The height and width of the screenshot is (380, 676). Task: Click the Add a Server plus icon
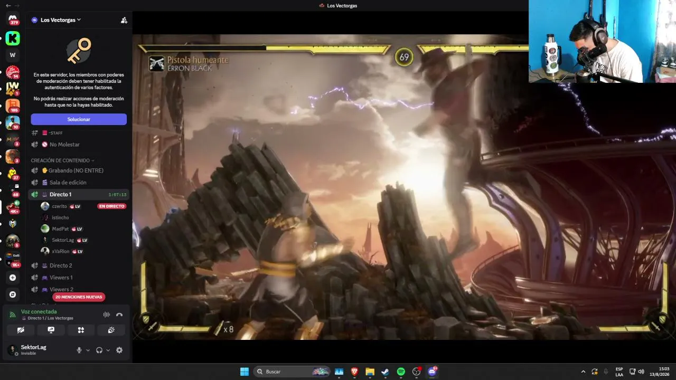click(13, 278)
